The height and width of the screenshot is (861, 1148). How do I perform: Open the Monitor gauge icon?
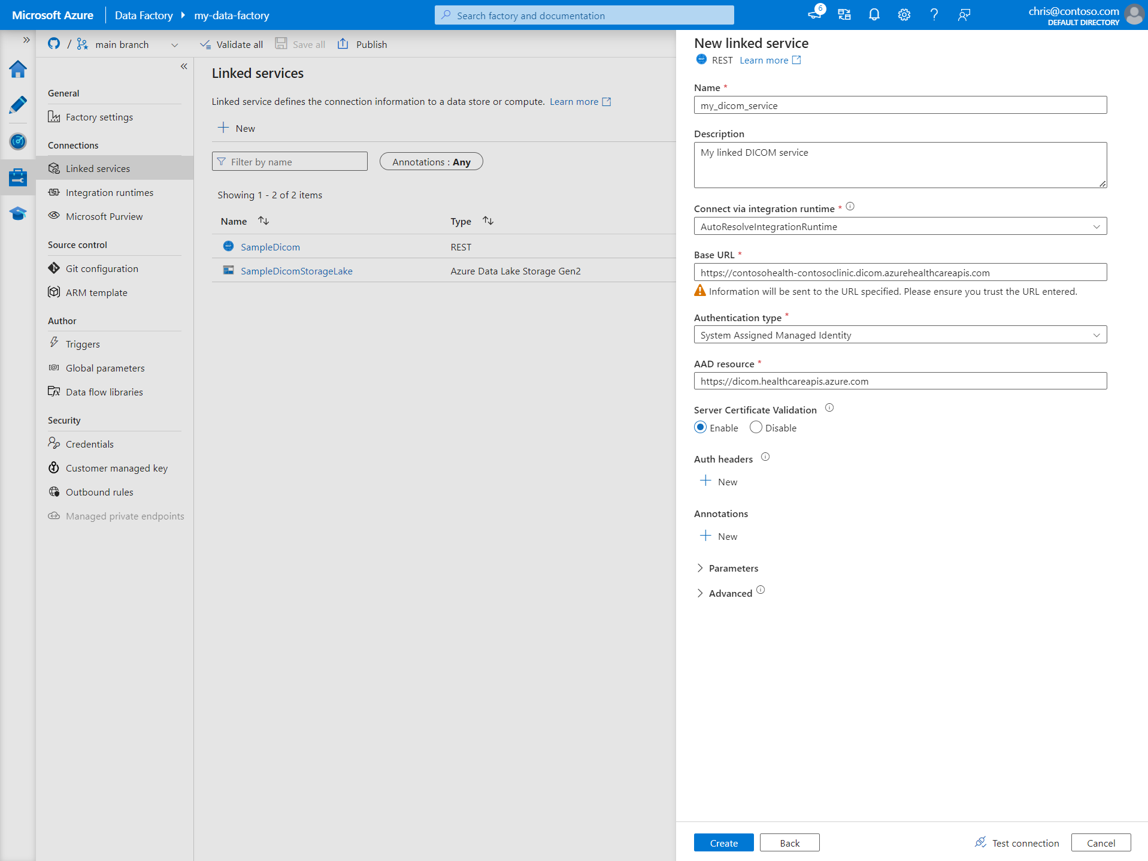[18, 141]
